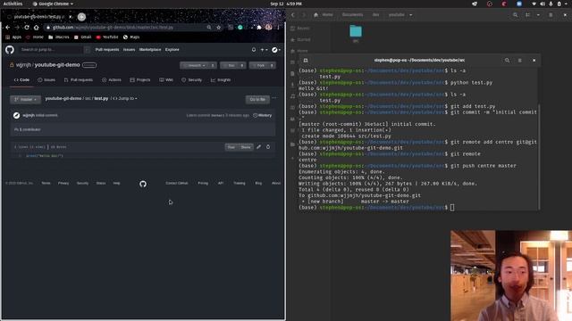Open the Projects tab
The height and width of the screenshot is (321, 572).
coord(140,79)
